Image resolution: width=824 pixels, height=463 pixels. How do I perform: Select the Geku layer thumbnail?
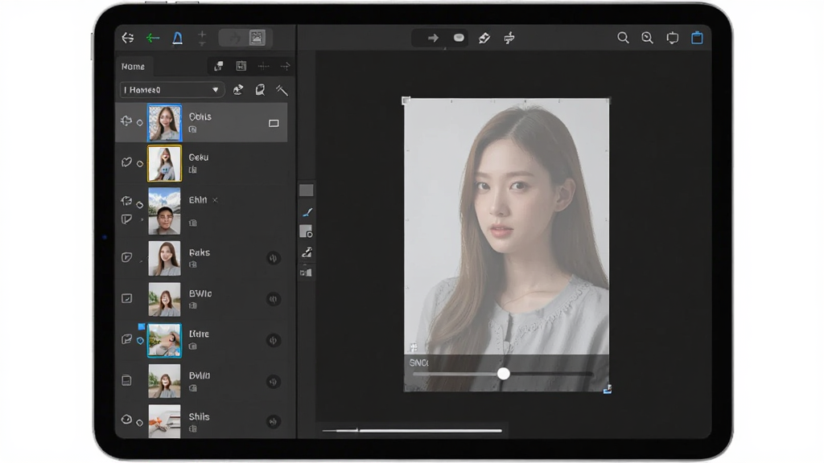[x=164, y=164]
